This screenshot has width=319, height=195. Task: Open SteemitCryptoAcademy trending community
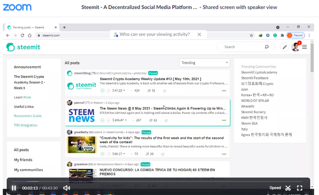coord(259,72)
